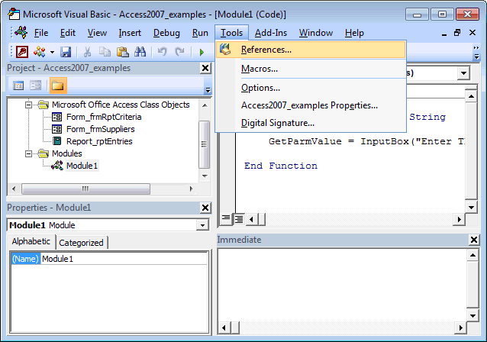Click the VBA icon left of the File menu
Image resolution: width=487 pixels, height=342 pixels.
[21, 32]
